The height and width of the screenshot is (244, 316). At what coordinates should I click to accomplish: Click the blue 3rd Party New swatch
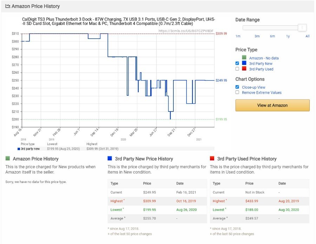(x=244, y=63)
